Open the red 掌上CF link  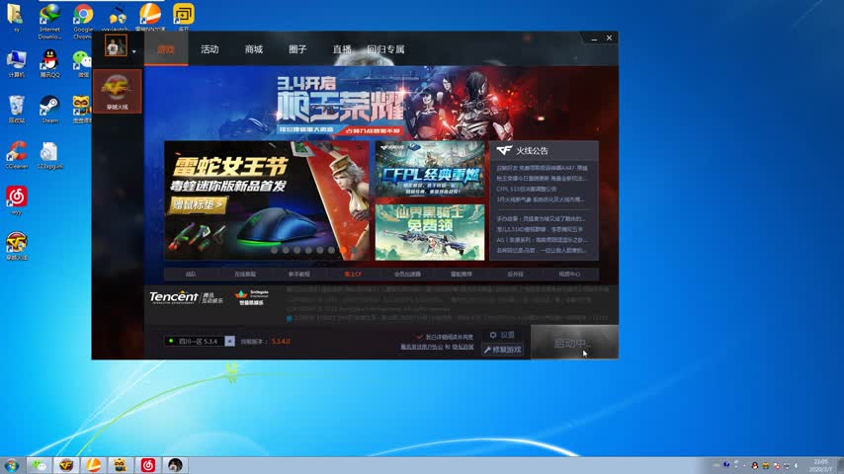tap(353, 275)
